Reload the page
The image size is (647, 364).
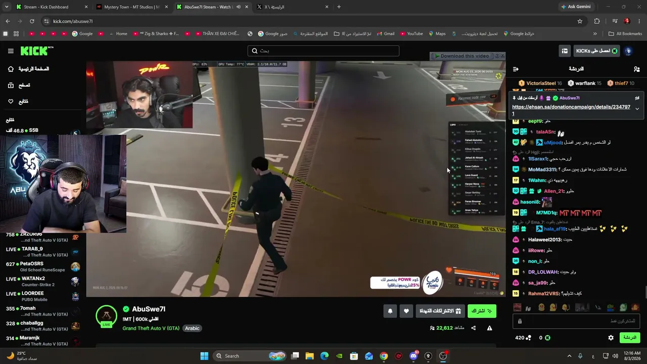(x=32, y=21)
